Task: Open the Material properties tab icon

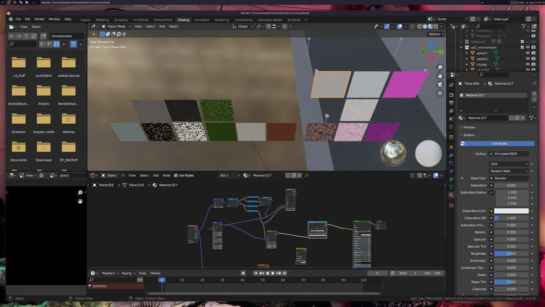Action: (x=451, y=195)
